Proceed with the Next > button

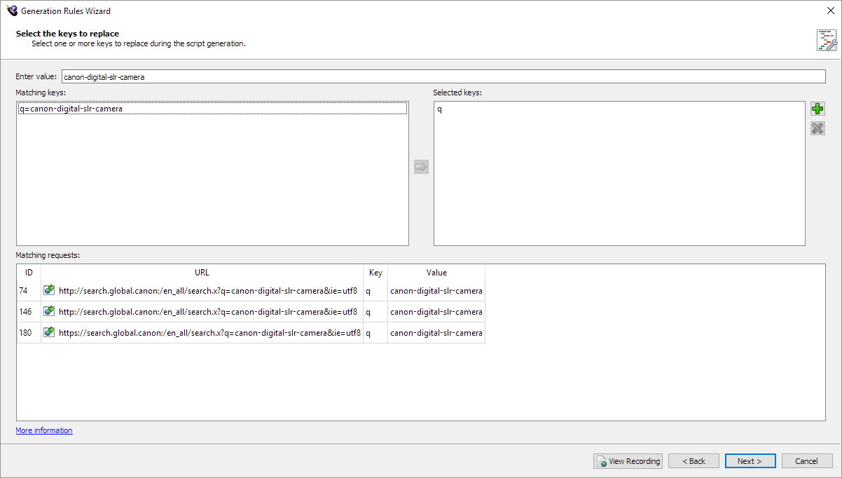coord(750,461)
